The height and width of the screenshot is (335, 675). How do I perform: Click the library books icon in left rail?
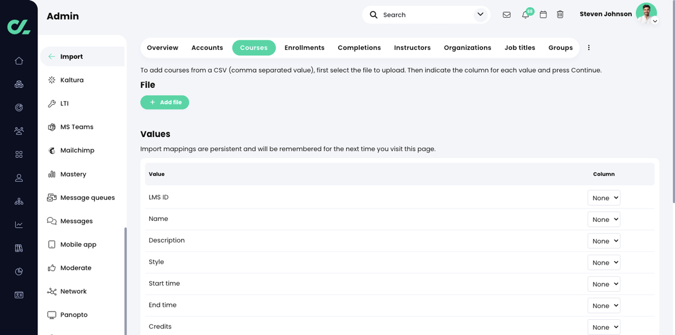pos(19,248)
